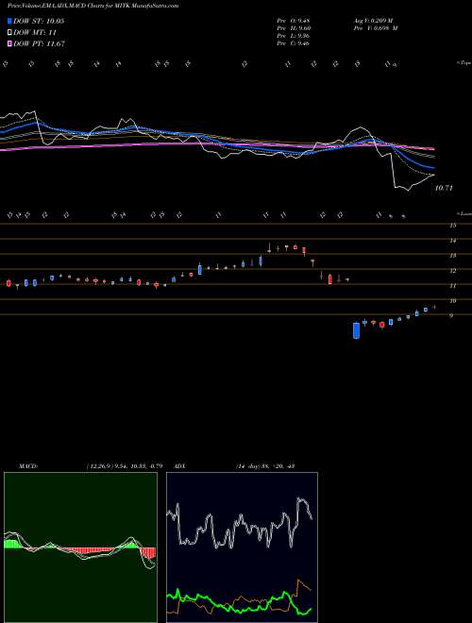Image resolution: width=472 pixels, height=623 pixels.
Task: Click the 12 price axis label
Action: (x=452, y=271)
